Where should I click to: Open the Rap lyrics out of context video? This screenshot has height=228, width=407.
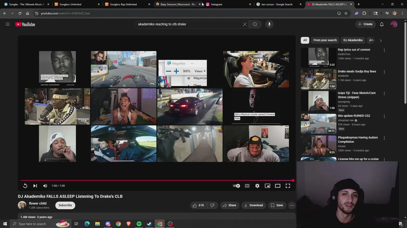[x=354, y=50]
